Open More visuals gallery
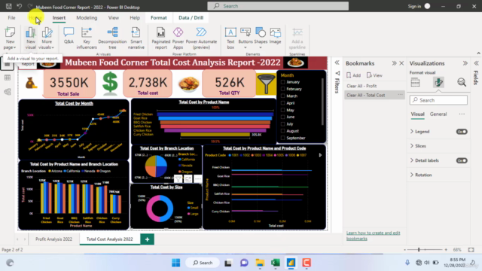This screenshot has height=271, width=482. [x=47, y=38]
